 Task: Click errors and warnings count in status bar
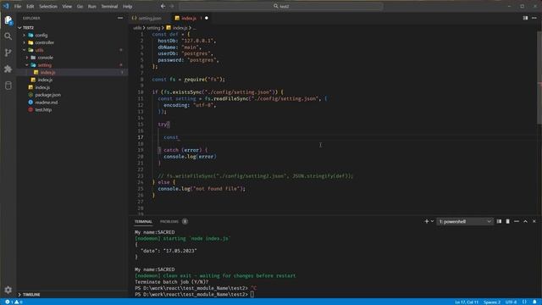[14, 302]
